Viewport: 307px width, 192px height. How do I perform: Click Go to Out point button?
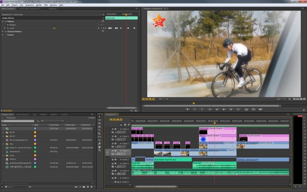[238, 109]
